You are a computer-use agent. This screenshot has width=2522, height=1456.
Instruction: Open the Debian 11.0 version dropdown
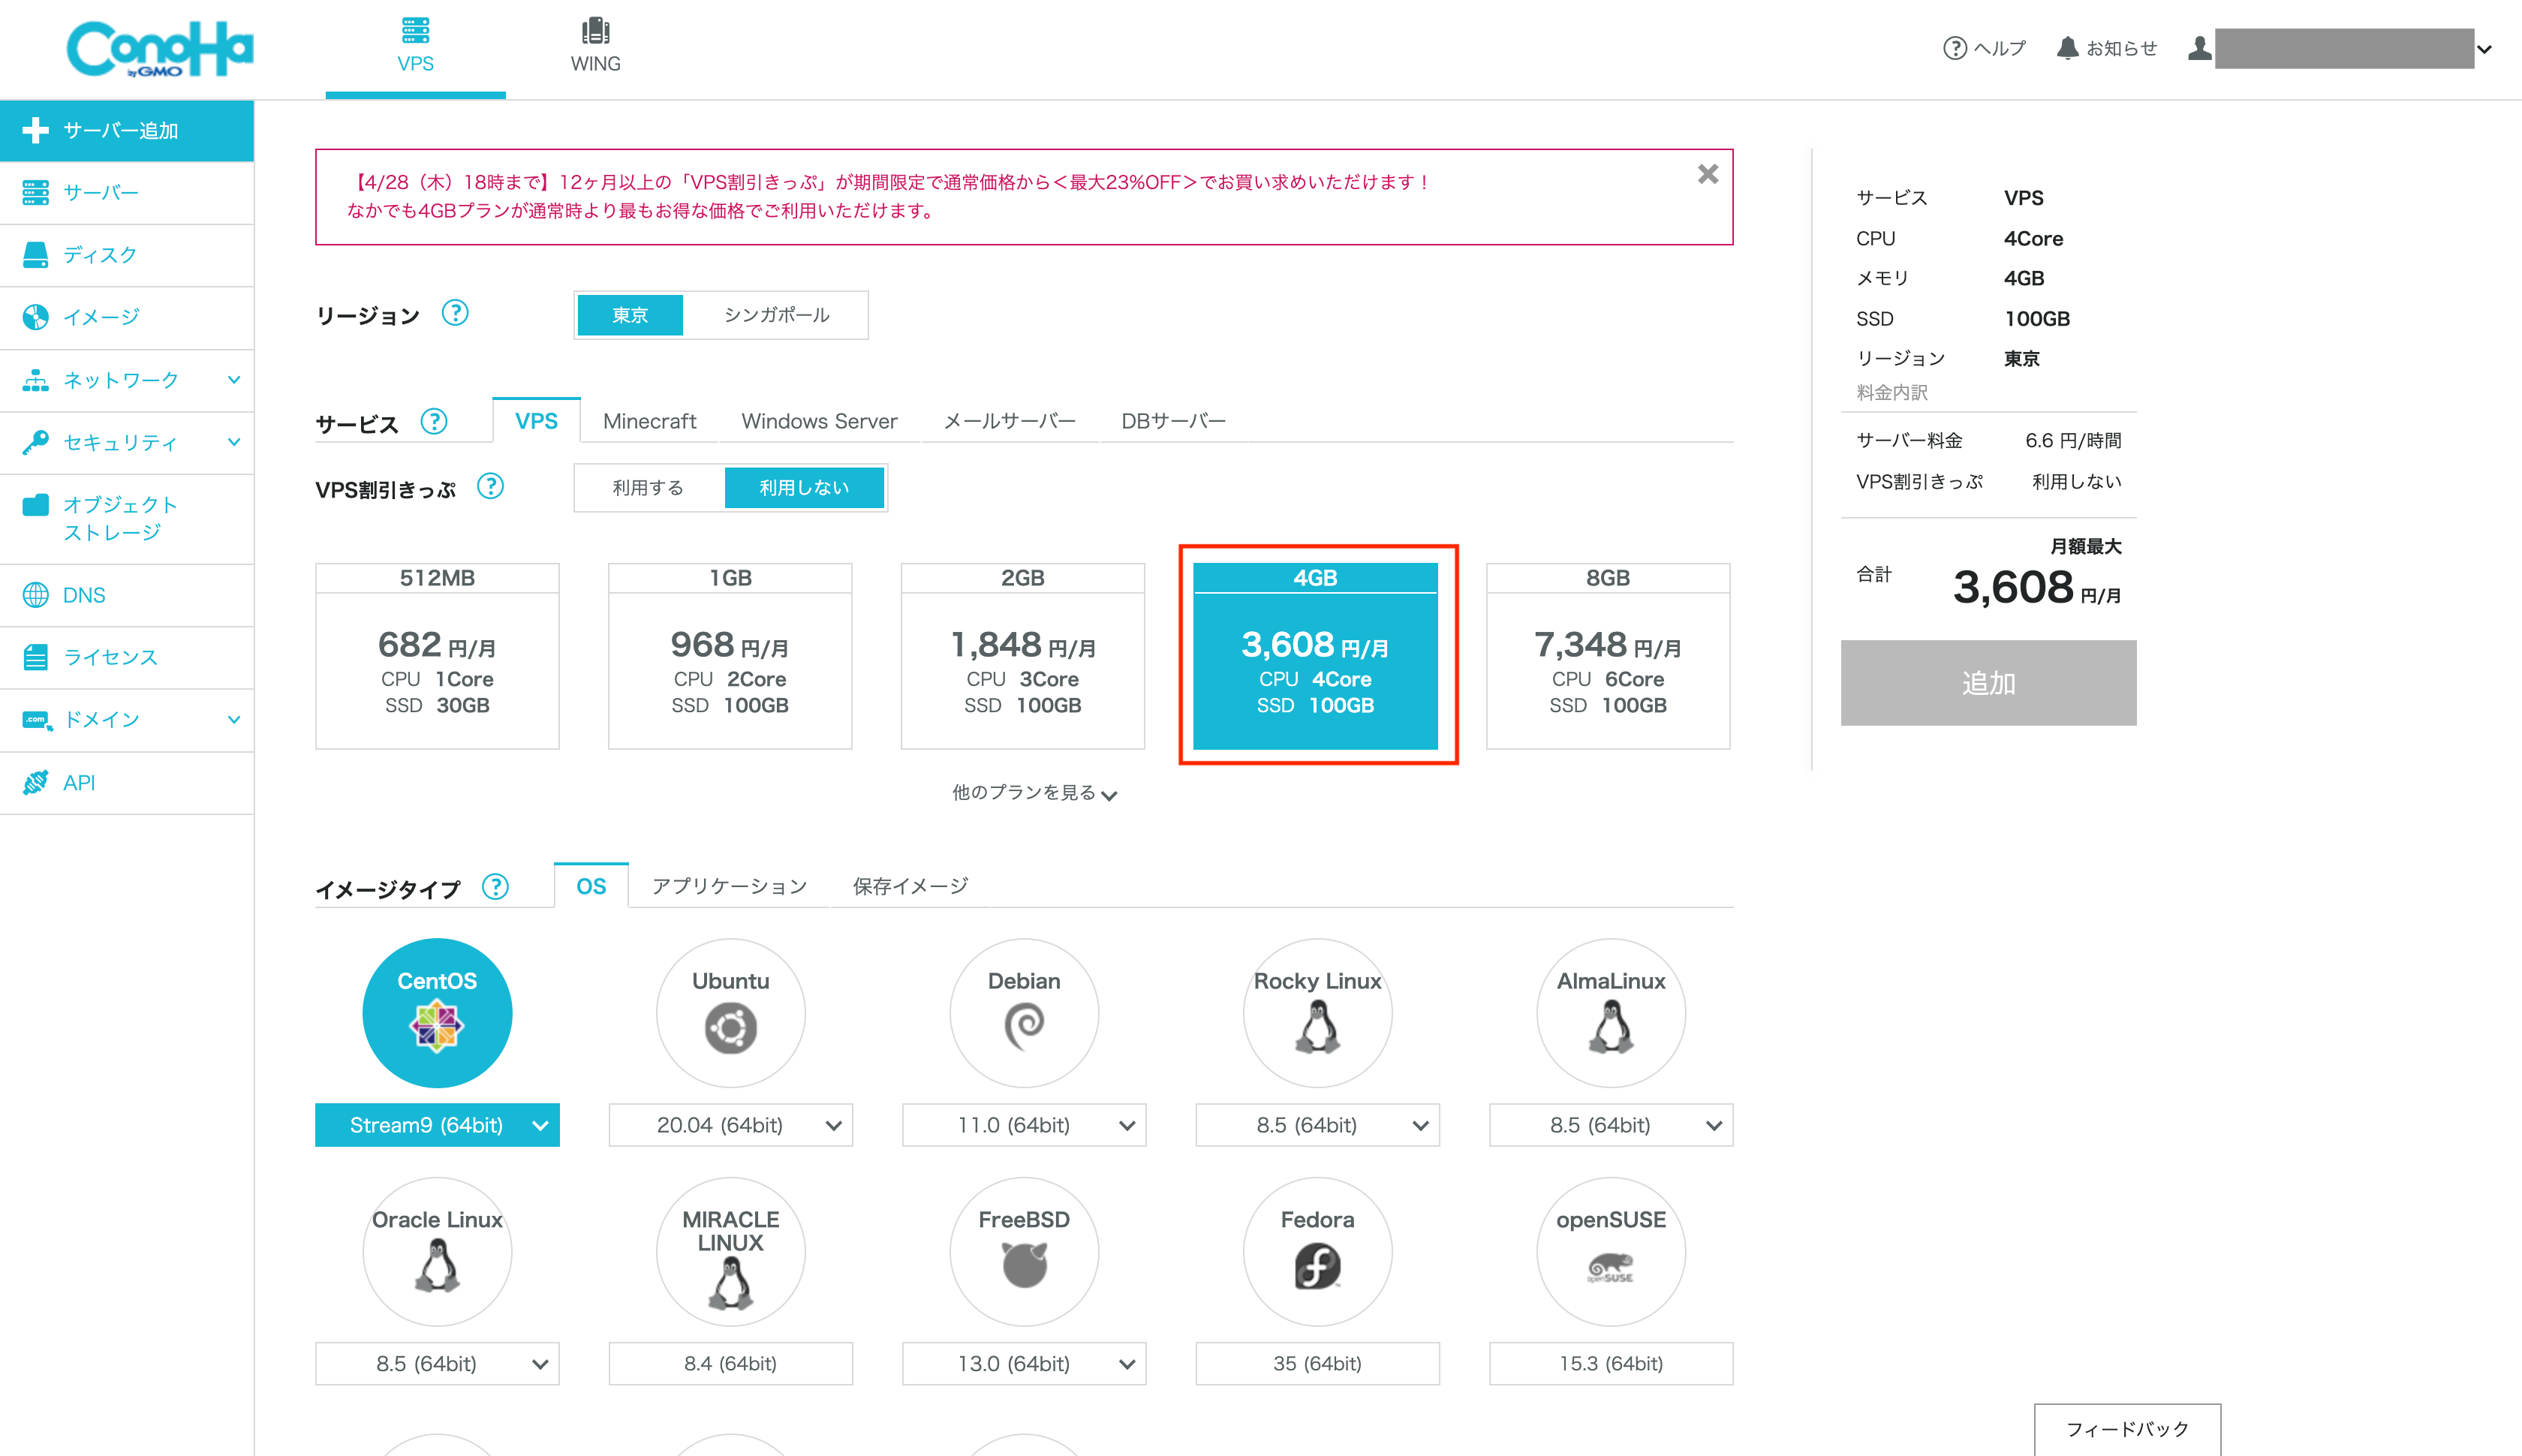tap(1024, 1125)
